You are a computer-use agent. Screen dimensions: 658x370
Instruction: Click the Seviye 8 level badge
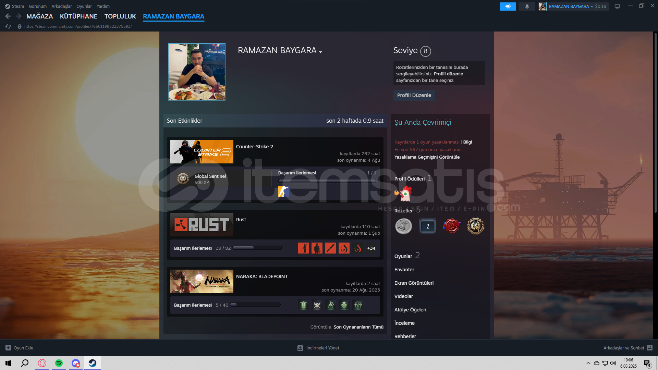click(426, 51)
